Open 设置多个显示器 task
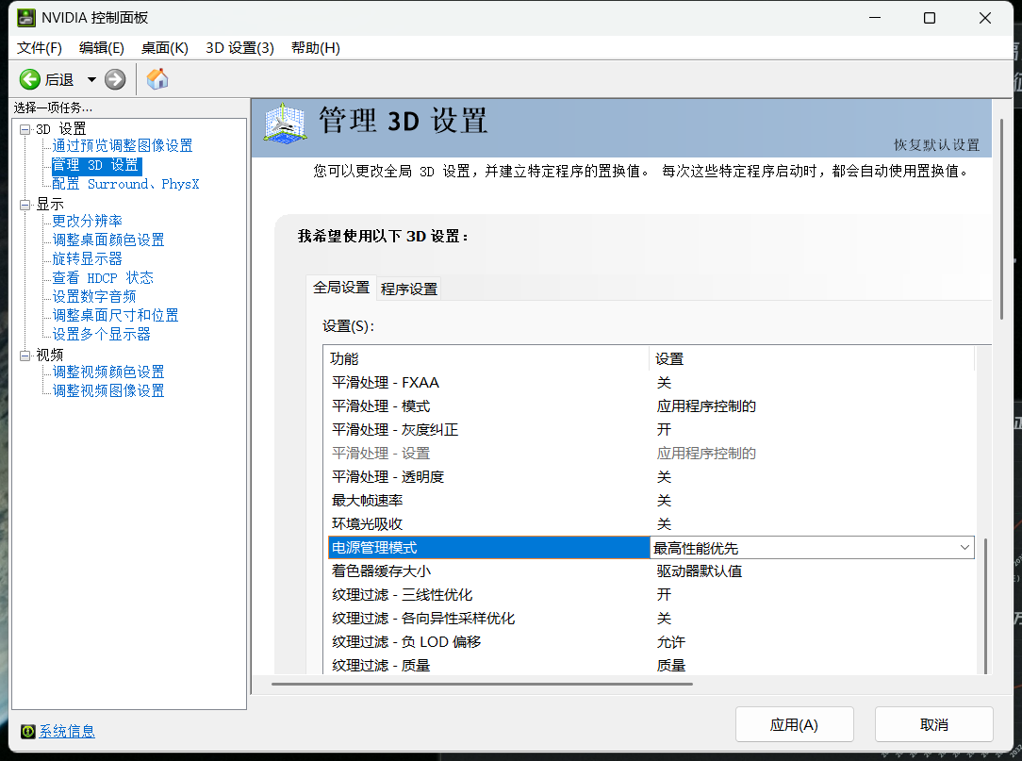This screenshot has width=1022, height=761. (x=101, y=335)
